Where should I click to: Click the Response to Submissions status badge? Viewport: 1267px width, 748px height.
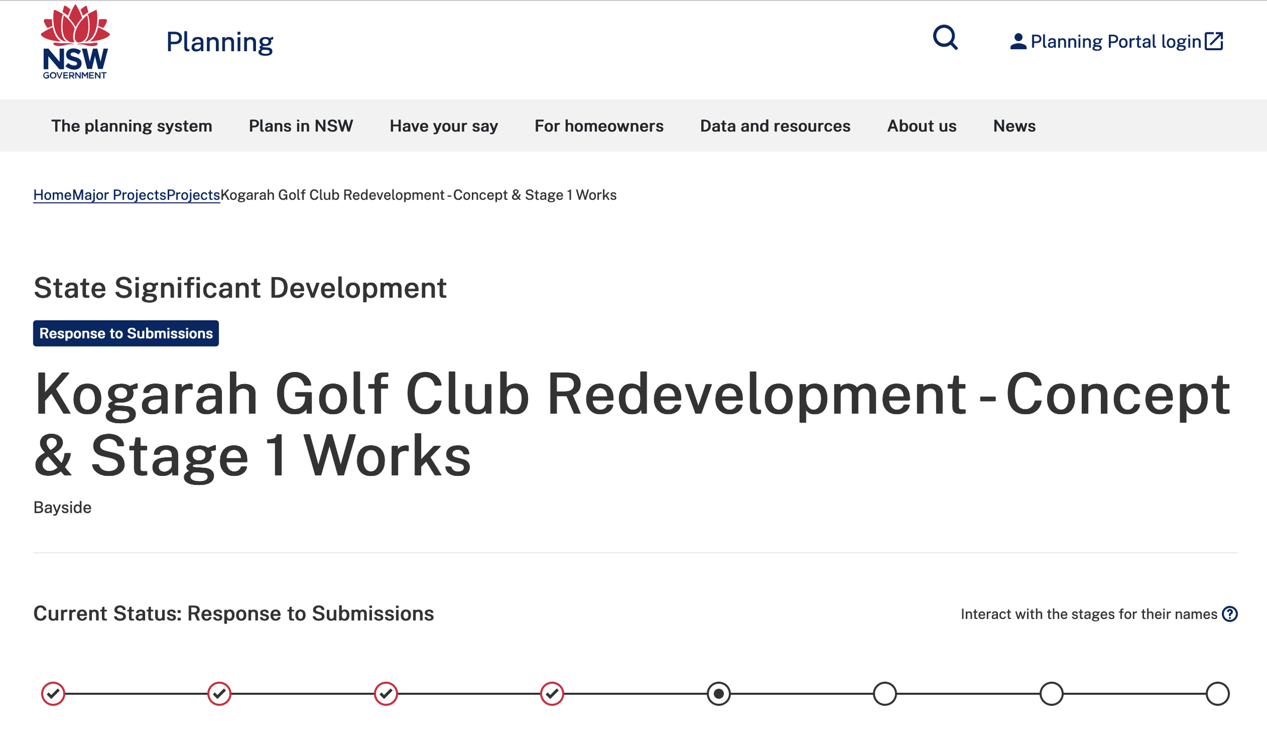126,333
